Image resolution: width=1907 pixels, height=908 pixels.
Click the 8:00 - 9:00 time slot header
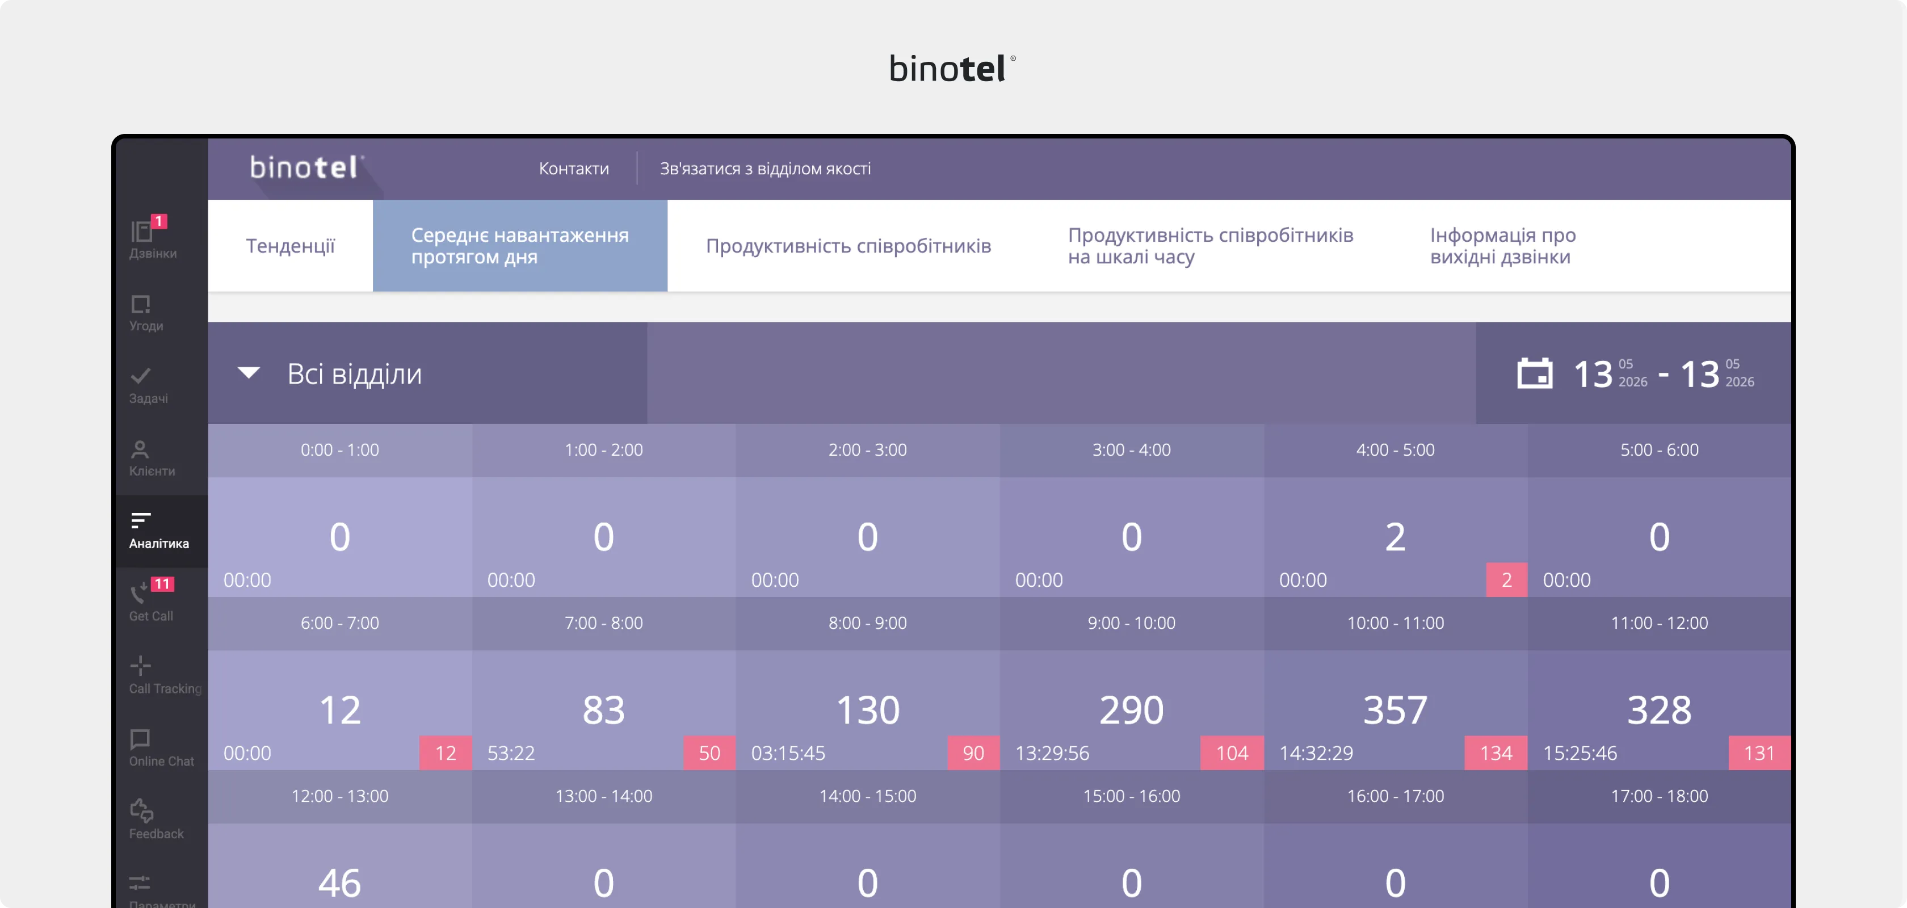click(868, 623)
